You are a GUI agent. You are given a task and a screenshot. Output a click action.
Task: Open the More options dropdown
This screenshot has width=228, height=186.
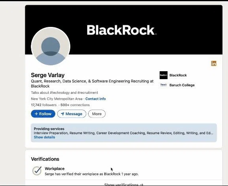(x=97, y=114)
